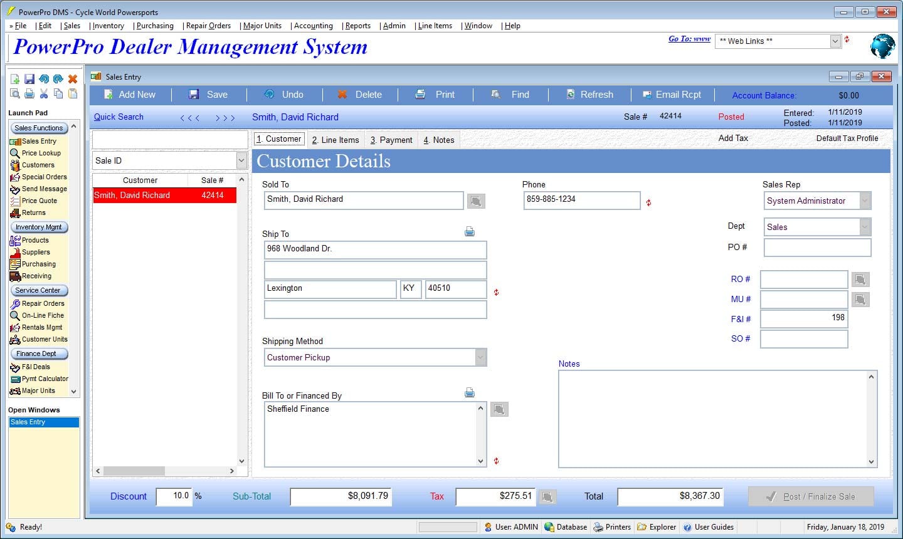Switch to the Line Items tab

pyautogui.click(x=335, y=140)
